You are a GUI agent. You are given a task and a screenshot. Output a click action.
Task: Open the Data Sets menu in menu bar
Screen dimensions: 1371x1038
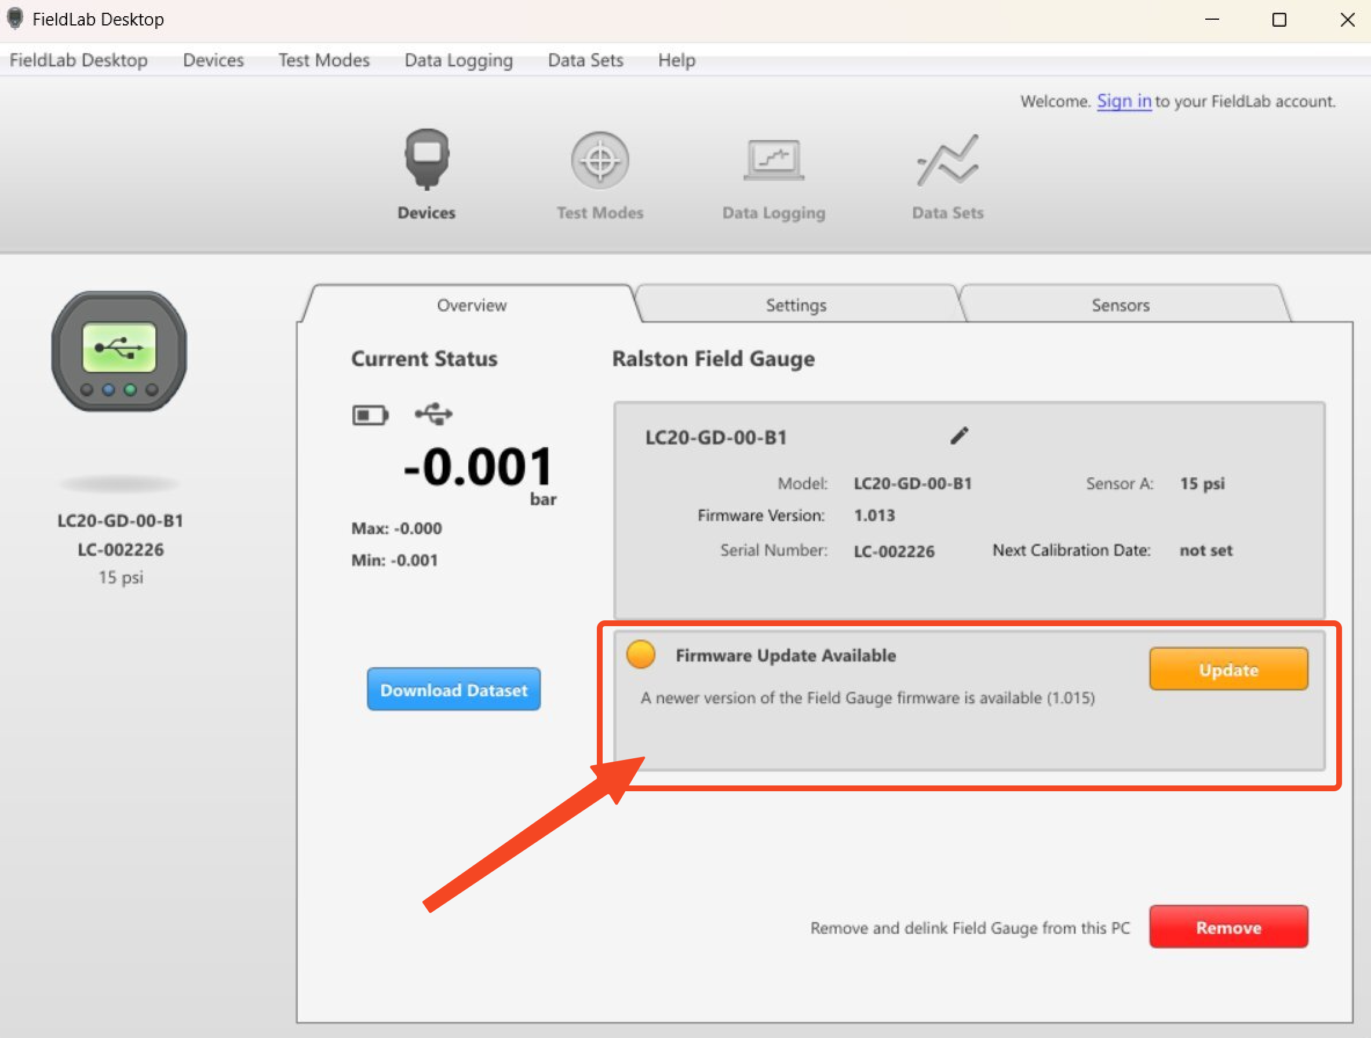[x=585, y=60]
